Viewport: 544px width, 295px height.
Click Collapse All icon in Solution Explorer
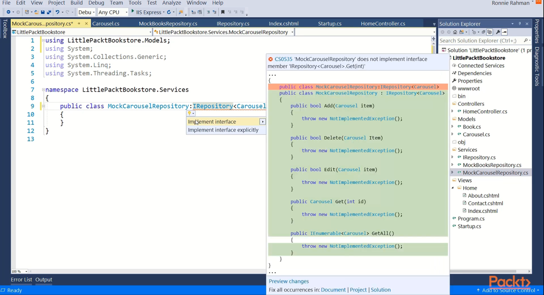[483, 32]
